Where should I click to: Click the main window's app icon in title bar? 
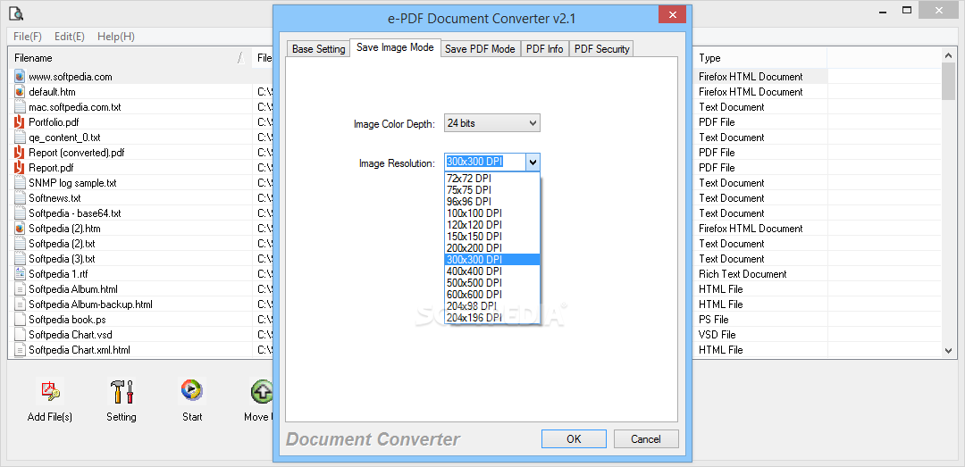pos(15,12)
